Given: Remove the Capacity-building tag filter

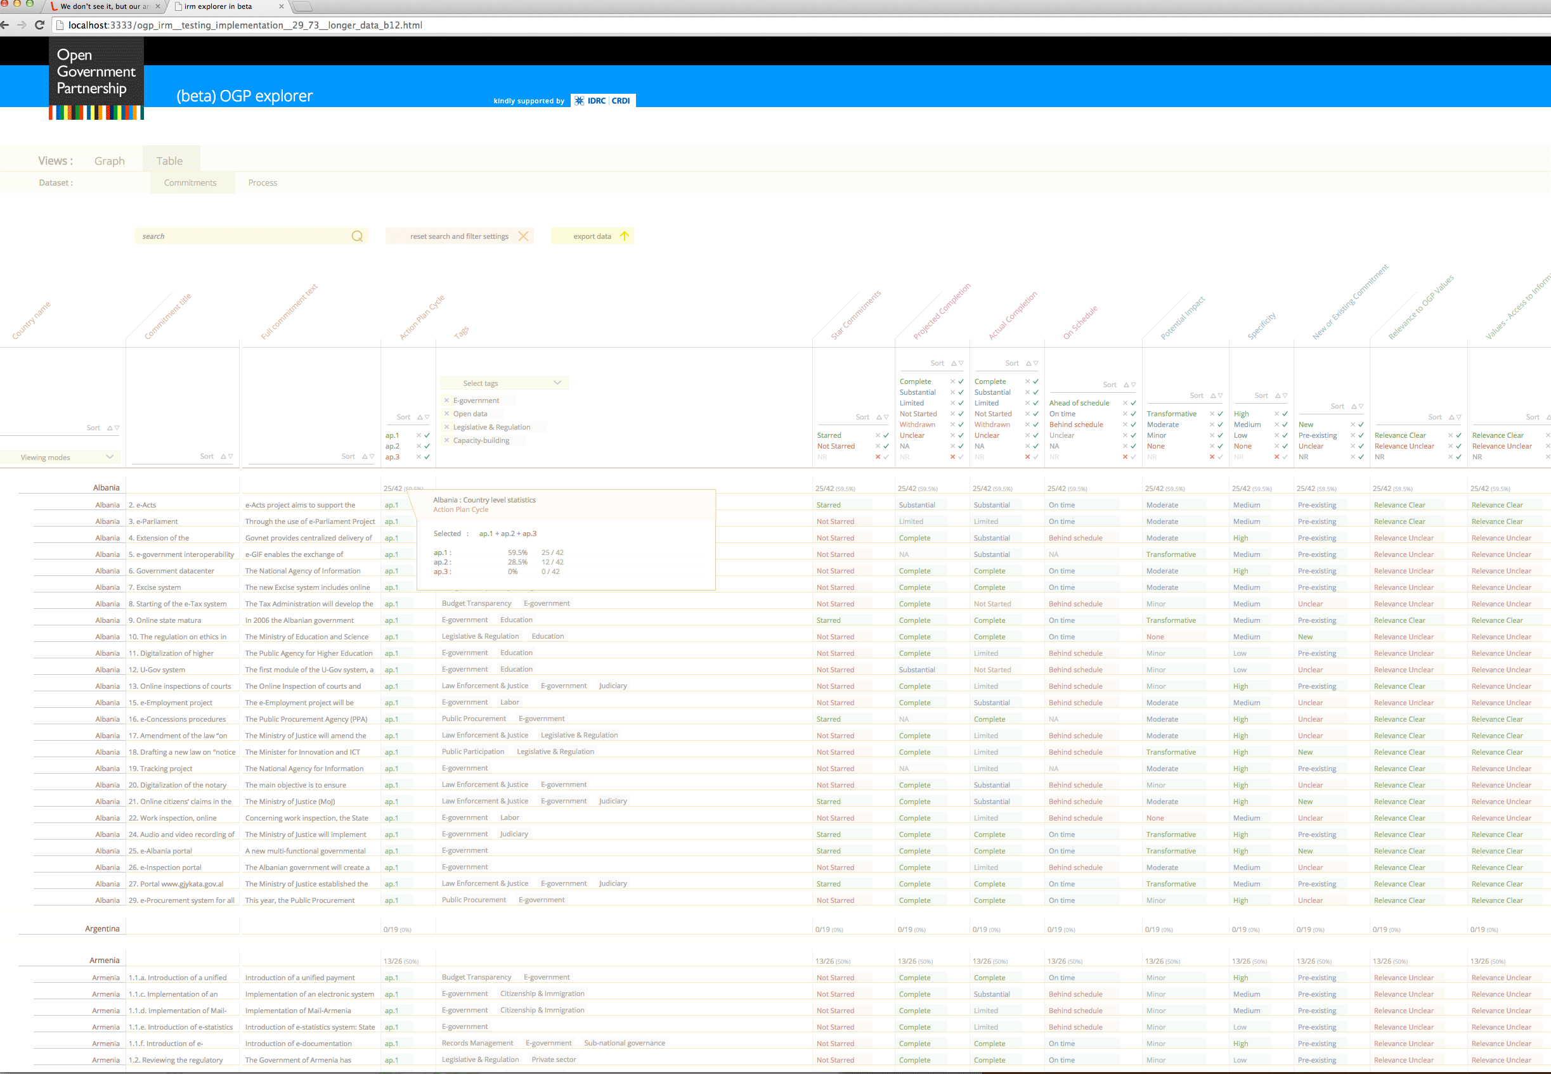Looking at the screenshot, I should (x=446, y=441).
